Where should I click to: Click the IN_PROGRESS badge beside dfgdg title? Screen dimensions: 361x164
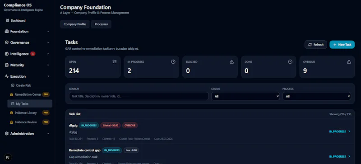89,126
